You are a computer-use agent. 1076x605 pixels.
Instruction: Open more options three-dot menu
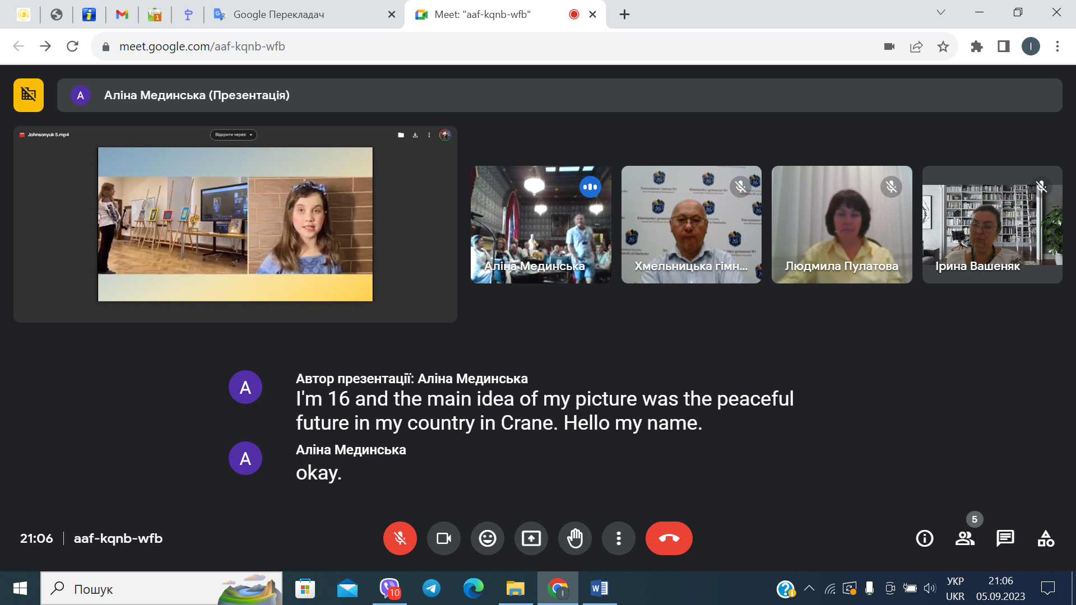coord(618,538)
